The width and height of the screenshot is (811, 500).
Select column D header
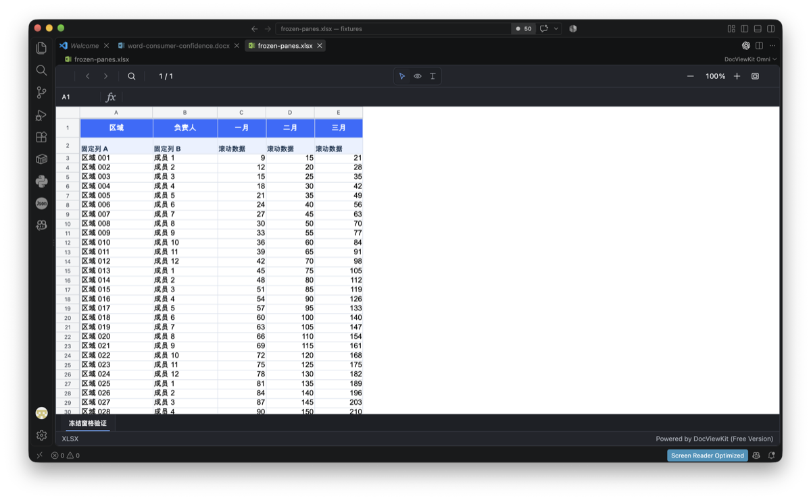290,113
